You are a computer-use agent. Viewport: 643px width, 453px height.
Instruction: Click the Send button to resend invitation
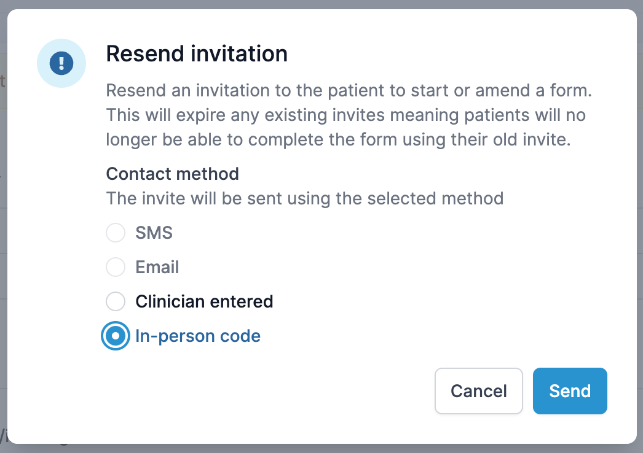pyautogui.click(x=569, y=391)
